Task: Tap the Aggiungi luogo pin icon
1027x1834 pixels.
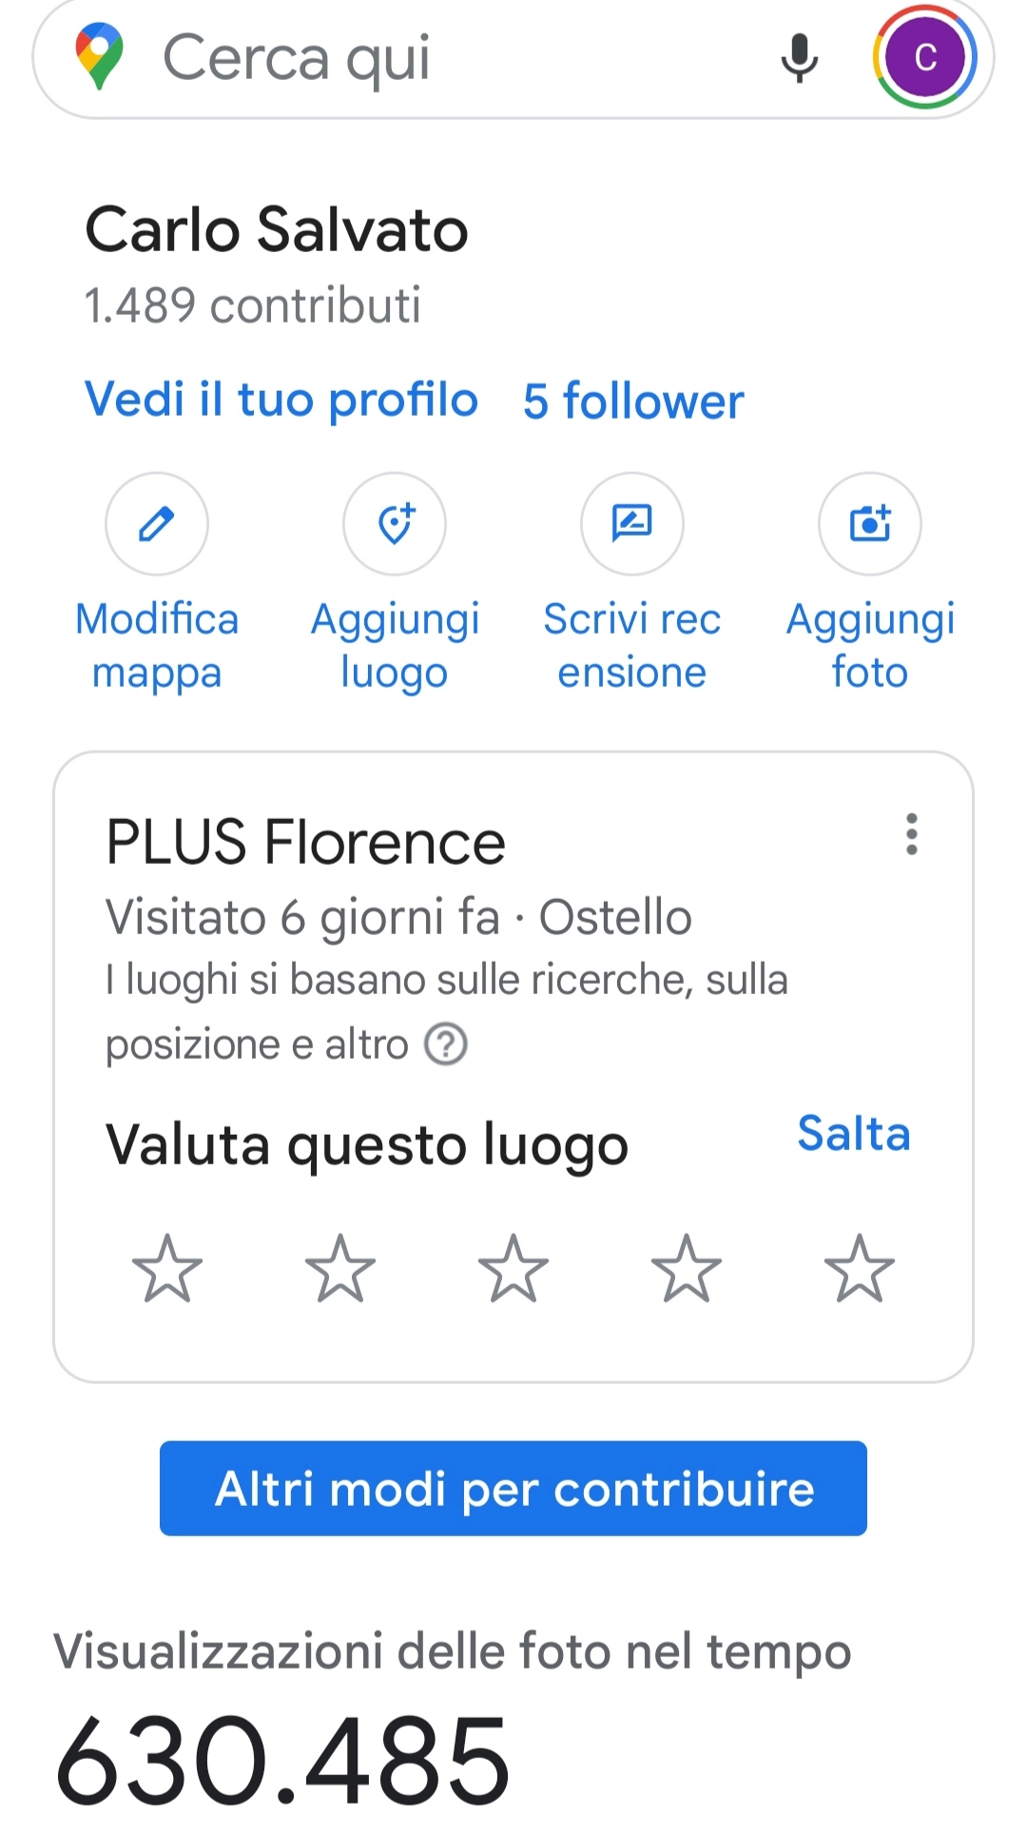Action: pyautogui.click(x=395, y=524)
